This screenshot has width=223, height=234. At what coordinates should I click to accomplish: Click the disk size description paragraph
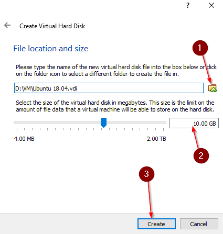[115, 106]
